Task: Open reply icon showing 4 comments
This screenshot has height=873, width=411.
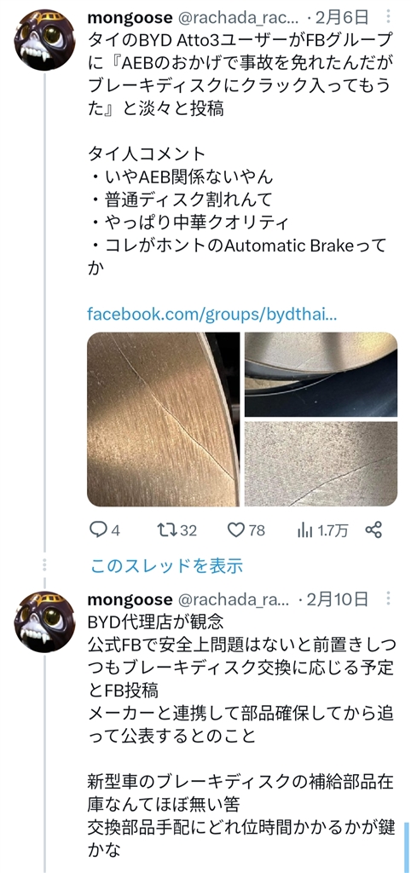Action: pos(105,530)
